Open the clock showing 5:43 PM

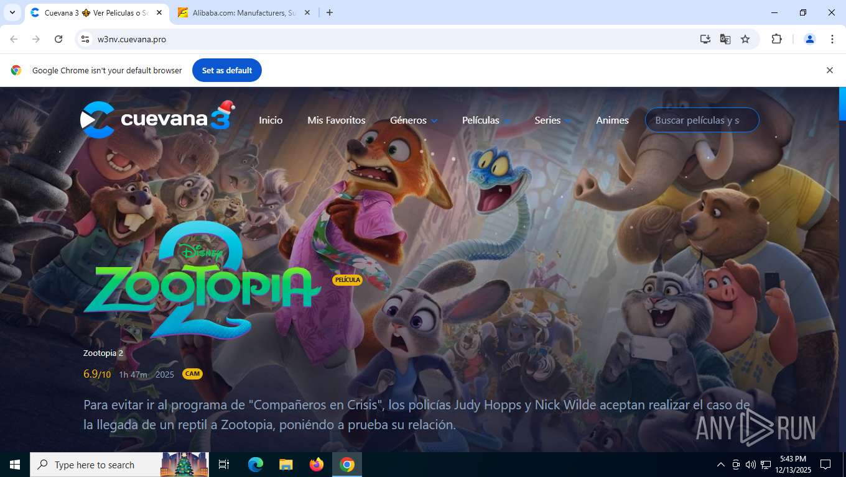pyautogui.click(x=793, y=465)
